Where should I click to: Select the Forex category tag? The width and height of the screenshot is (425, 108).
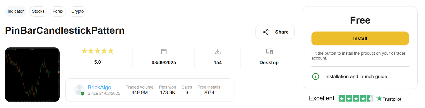tap(58, 11)
